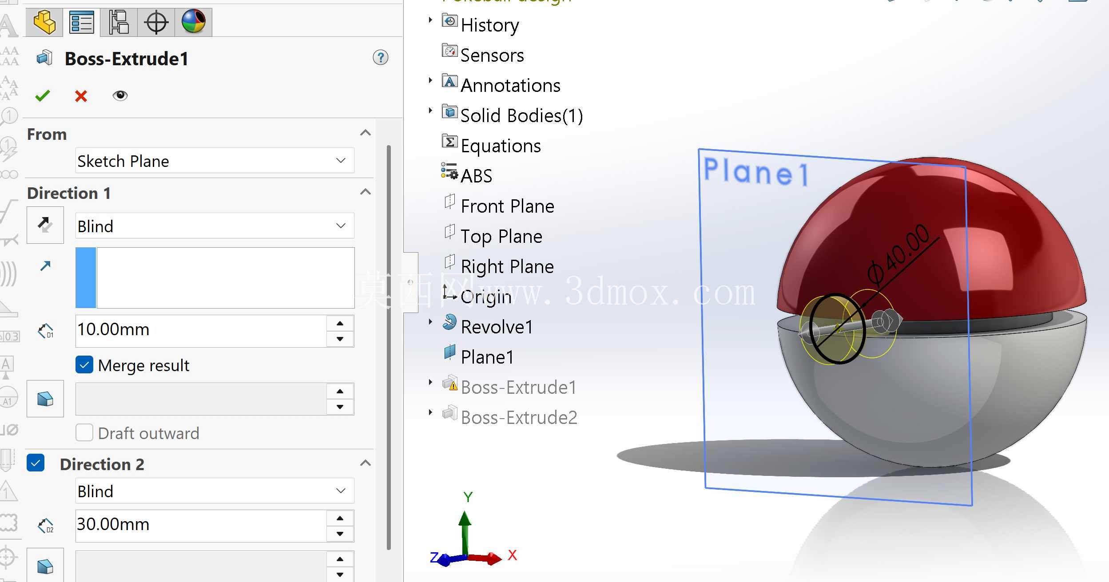The image size is (1109, 582).
Task: Decrease Direction 1 draft angle spinner
Action: pos(340,407)
